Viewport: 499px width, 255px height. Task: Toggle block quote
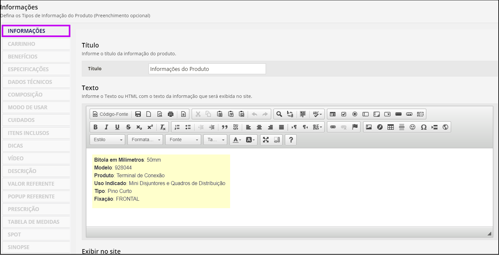click(225, 127)
